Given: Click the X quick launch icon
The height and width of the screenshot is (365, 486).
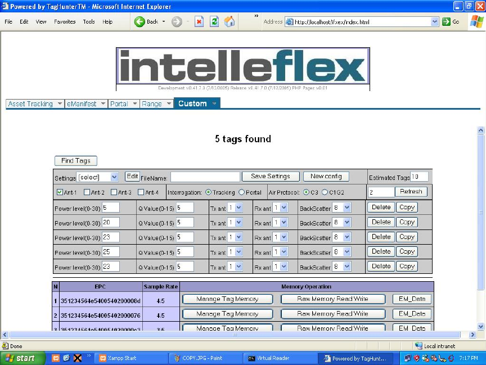Looking at the screenshot, I should click(78, 358).
